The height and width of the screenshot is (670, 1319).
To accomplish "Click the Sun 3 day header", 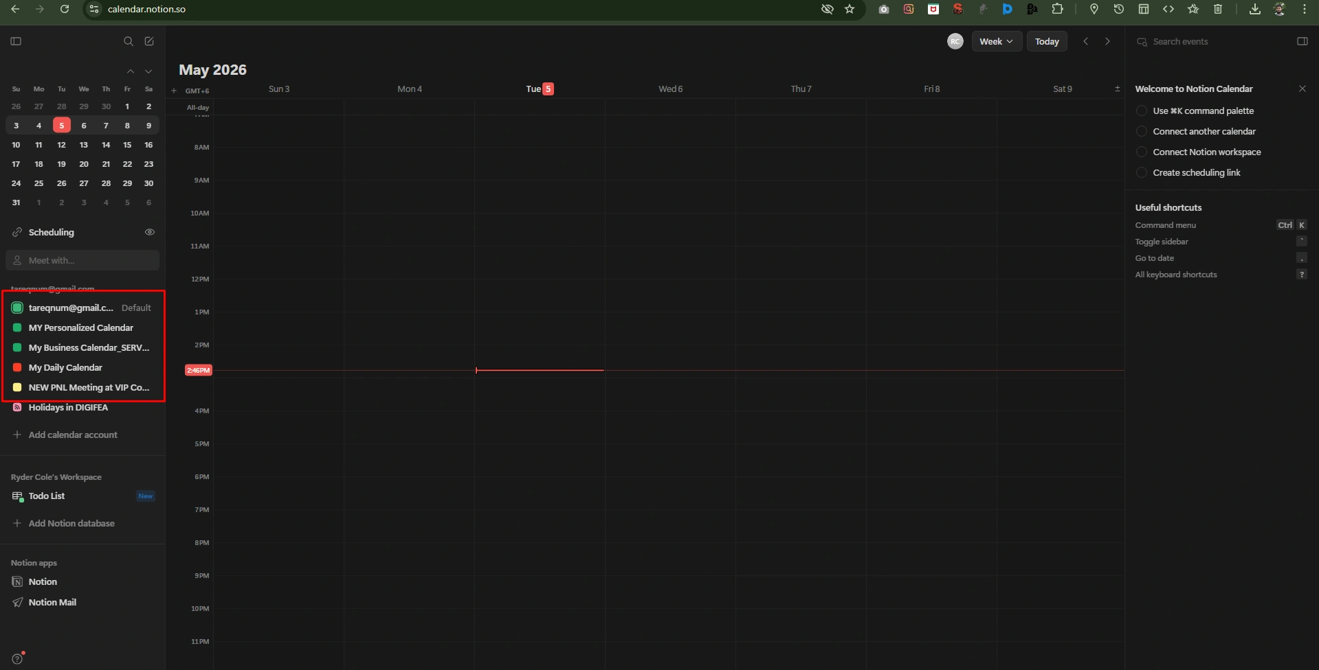I will [279, 89].
